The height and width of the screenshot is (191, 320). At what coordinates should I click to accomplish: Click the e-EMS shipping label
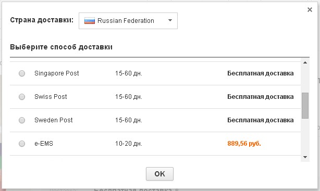coord(44,144)
